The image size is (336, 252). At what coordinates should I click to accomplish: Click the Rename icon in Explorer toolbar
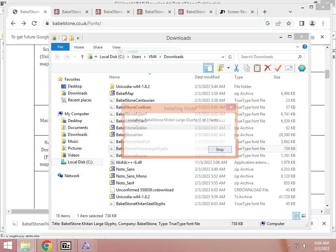289,68
